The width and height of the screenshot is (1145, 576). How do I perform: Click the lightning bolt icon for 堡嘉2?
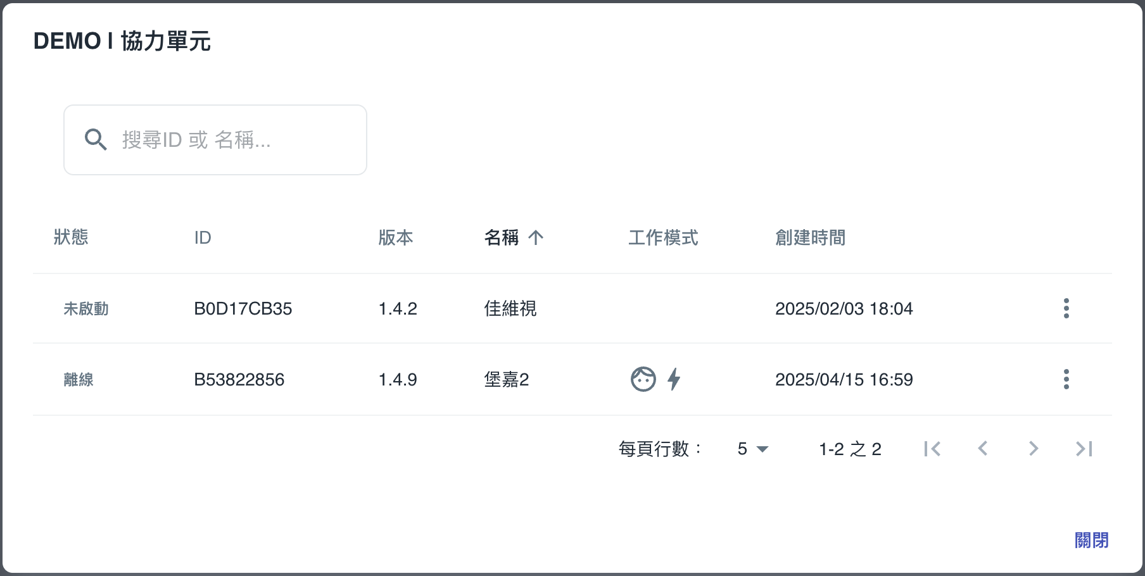[674, 379]
